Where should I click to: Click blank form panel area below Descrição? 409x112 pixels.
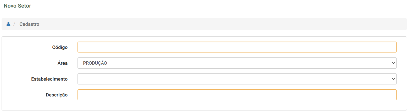204,105
